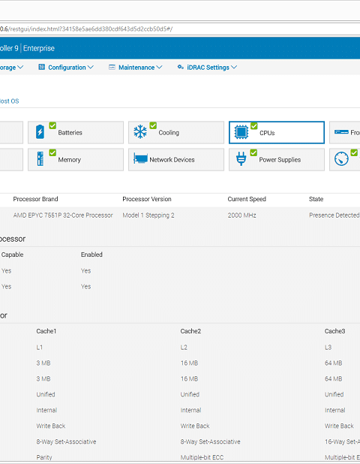Open the Network Devices tile
Image resolution: width=360 pixels, height=464 pixels.
coord(176,159)
